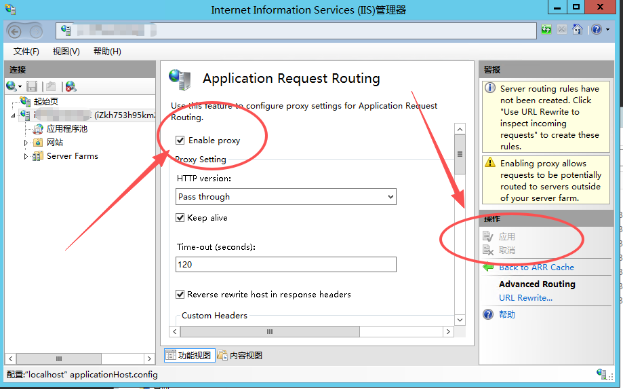The image size is (623, 389).
Task: Click the Home icon in address toolbar
Action: point(578,29)
